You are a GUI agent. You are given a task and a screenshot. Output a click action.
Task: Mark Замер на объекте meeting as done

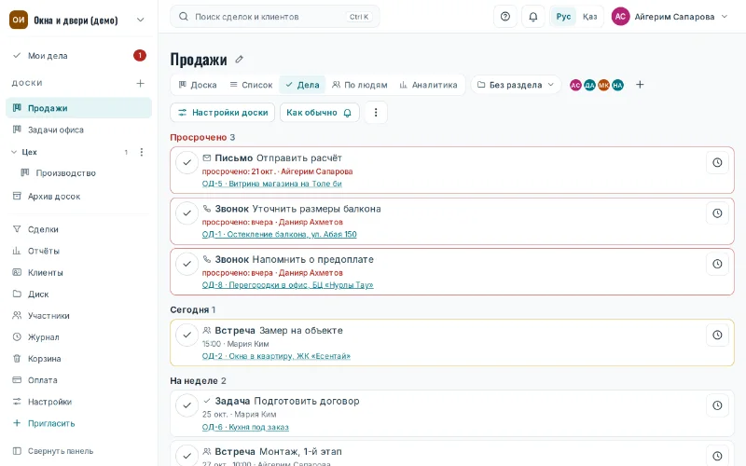pyautogui.click(x=187, y=336)
